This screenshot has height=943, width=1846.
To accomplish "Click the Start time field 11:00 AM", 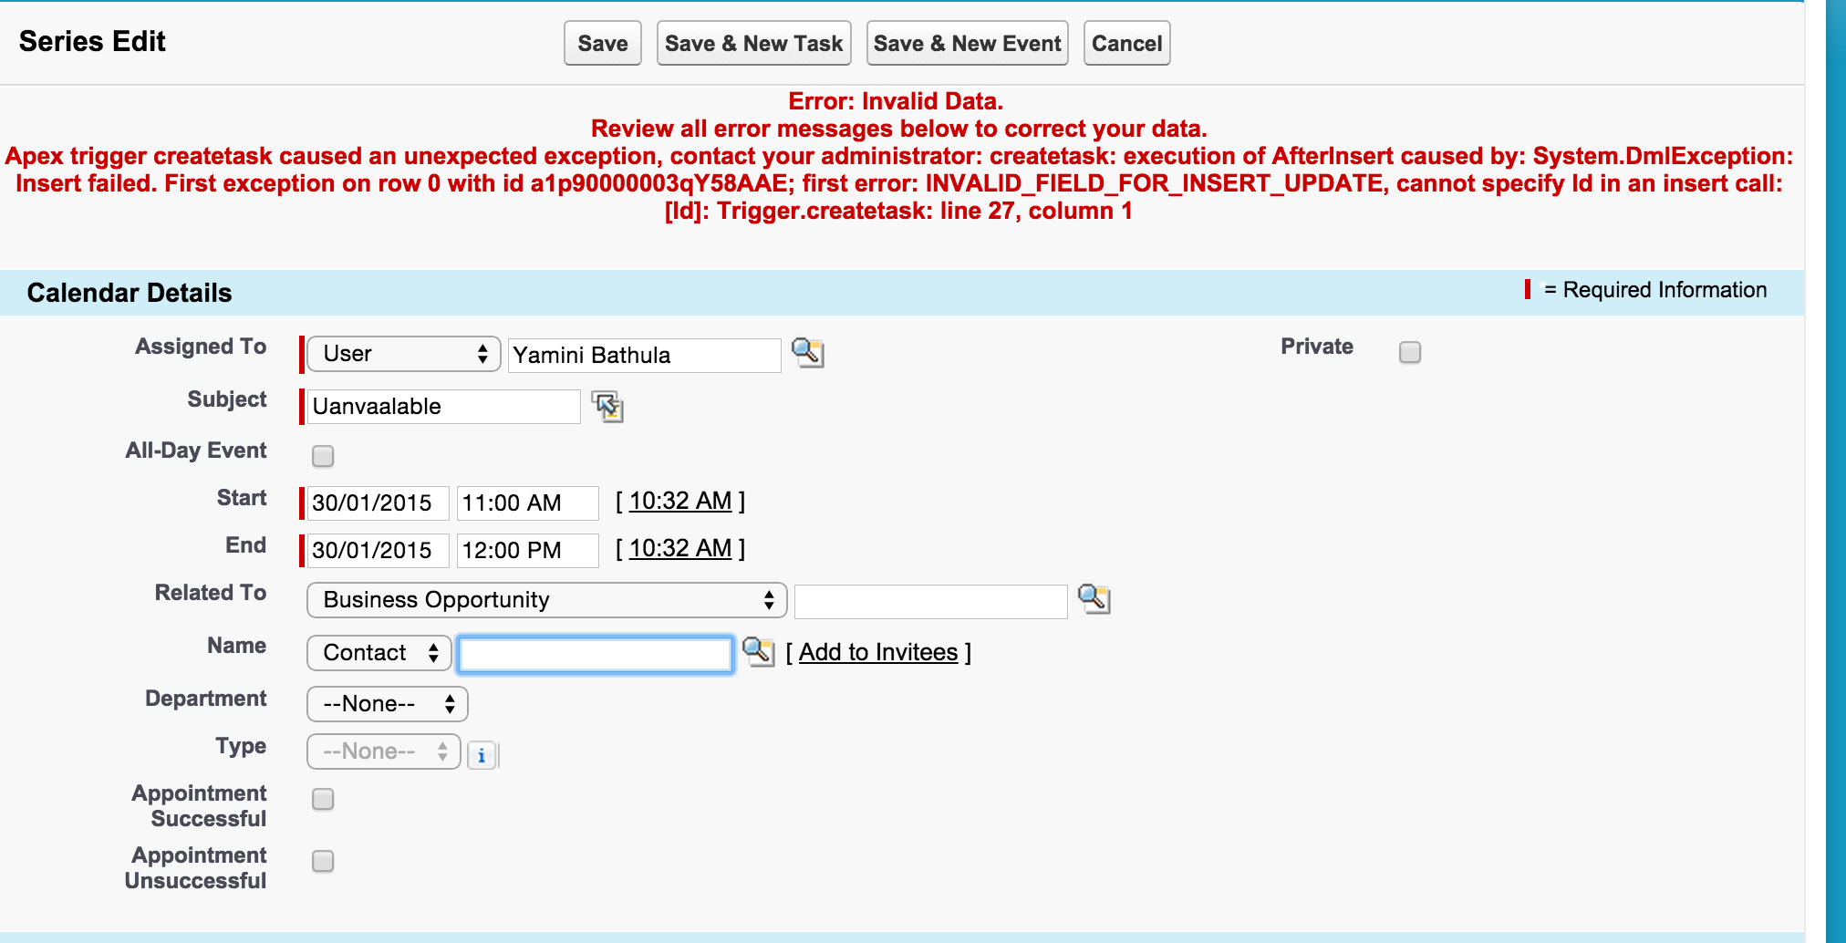I will [528, 503].
